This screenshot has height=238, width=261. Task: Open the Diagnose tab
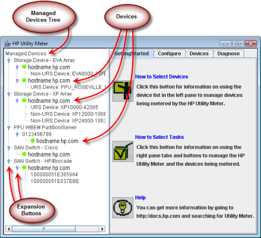coord(229,54)
